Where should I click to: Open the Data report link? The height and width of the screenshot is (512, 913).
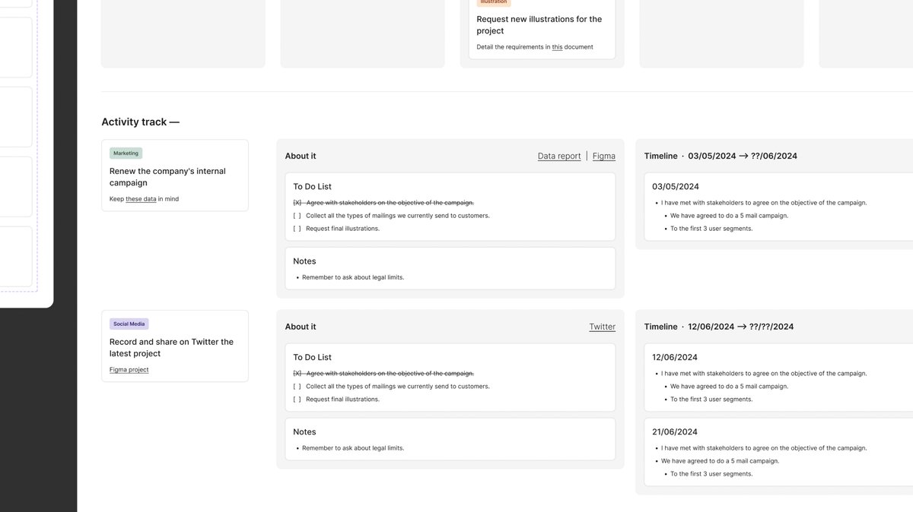click(x=559, y=156)
